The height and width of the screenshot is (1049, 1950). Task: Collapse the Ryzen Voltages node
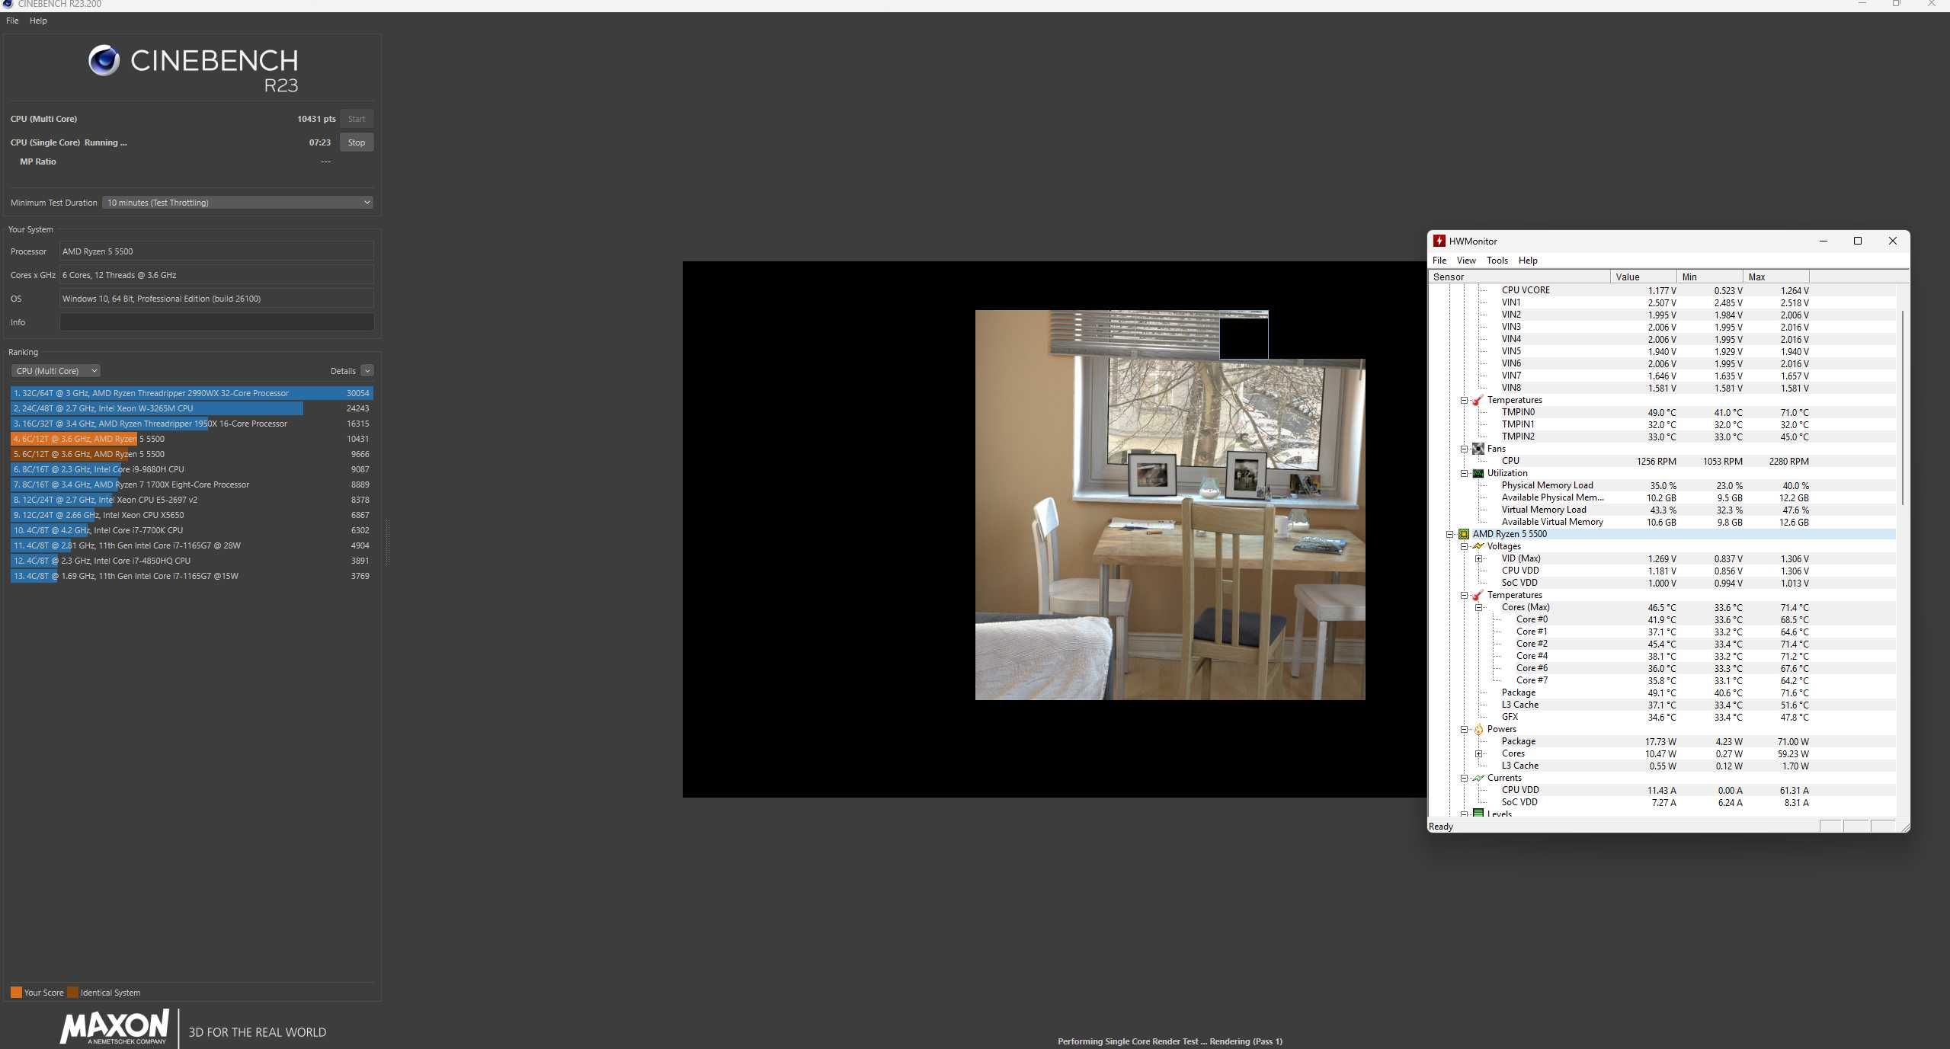[1464, 546]
